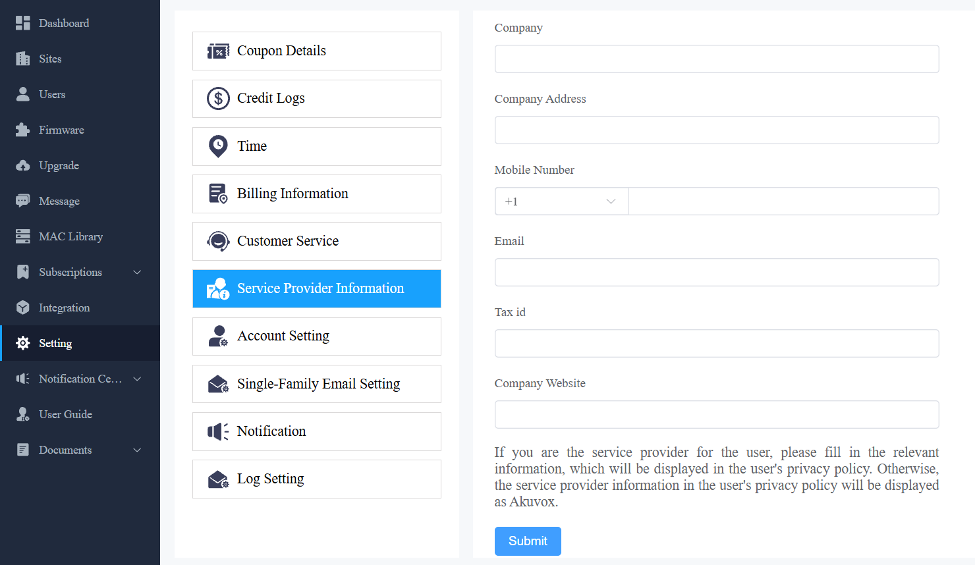This screenshot has height=565, width=975.
Task: Click the MAC Library server icon
Action: [x=23, y=236]
